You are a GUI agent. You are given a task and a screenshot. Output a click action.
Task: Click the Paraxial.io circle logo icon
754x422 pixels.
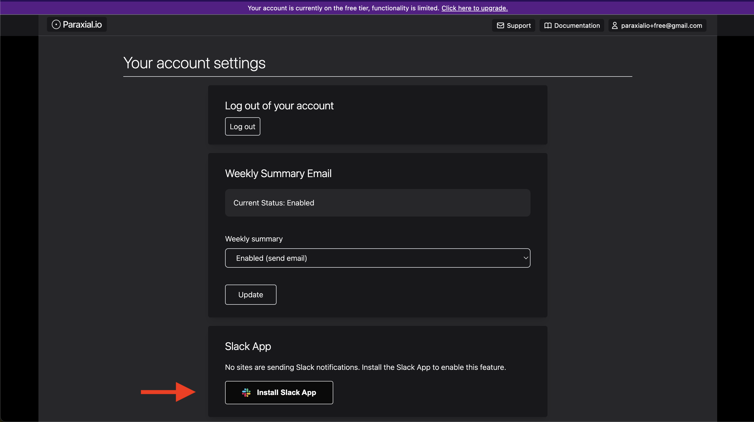(56, 25)
